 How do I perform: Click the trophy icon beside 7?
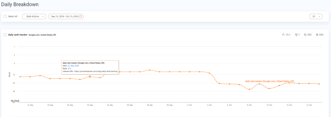click(x=296, y=35)
